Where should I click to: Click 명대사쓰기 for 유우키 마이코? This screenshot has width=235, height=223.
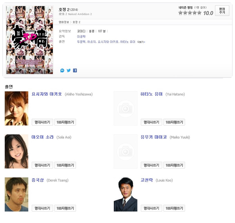pyautogui.click(x=151, y=165)
